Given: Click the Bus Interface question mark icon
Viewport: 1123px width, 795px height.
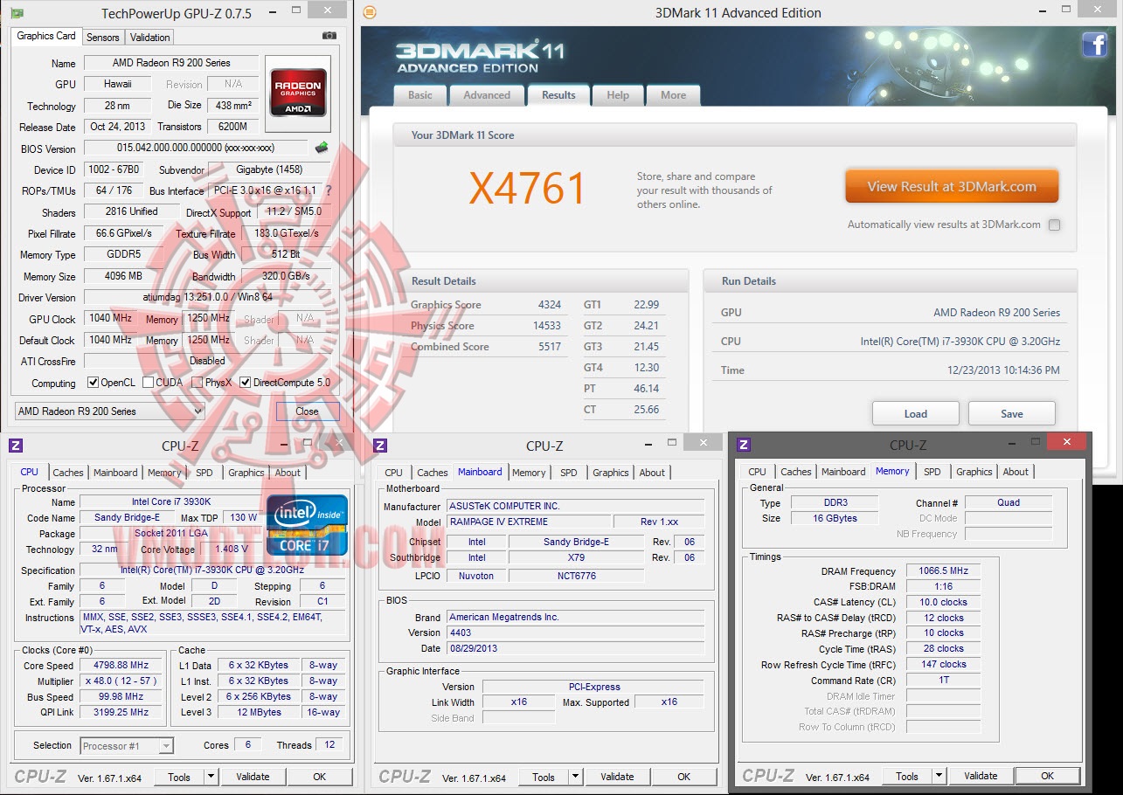Looking at the screenshot, I should pyautogui.click(x=329, y=190).
